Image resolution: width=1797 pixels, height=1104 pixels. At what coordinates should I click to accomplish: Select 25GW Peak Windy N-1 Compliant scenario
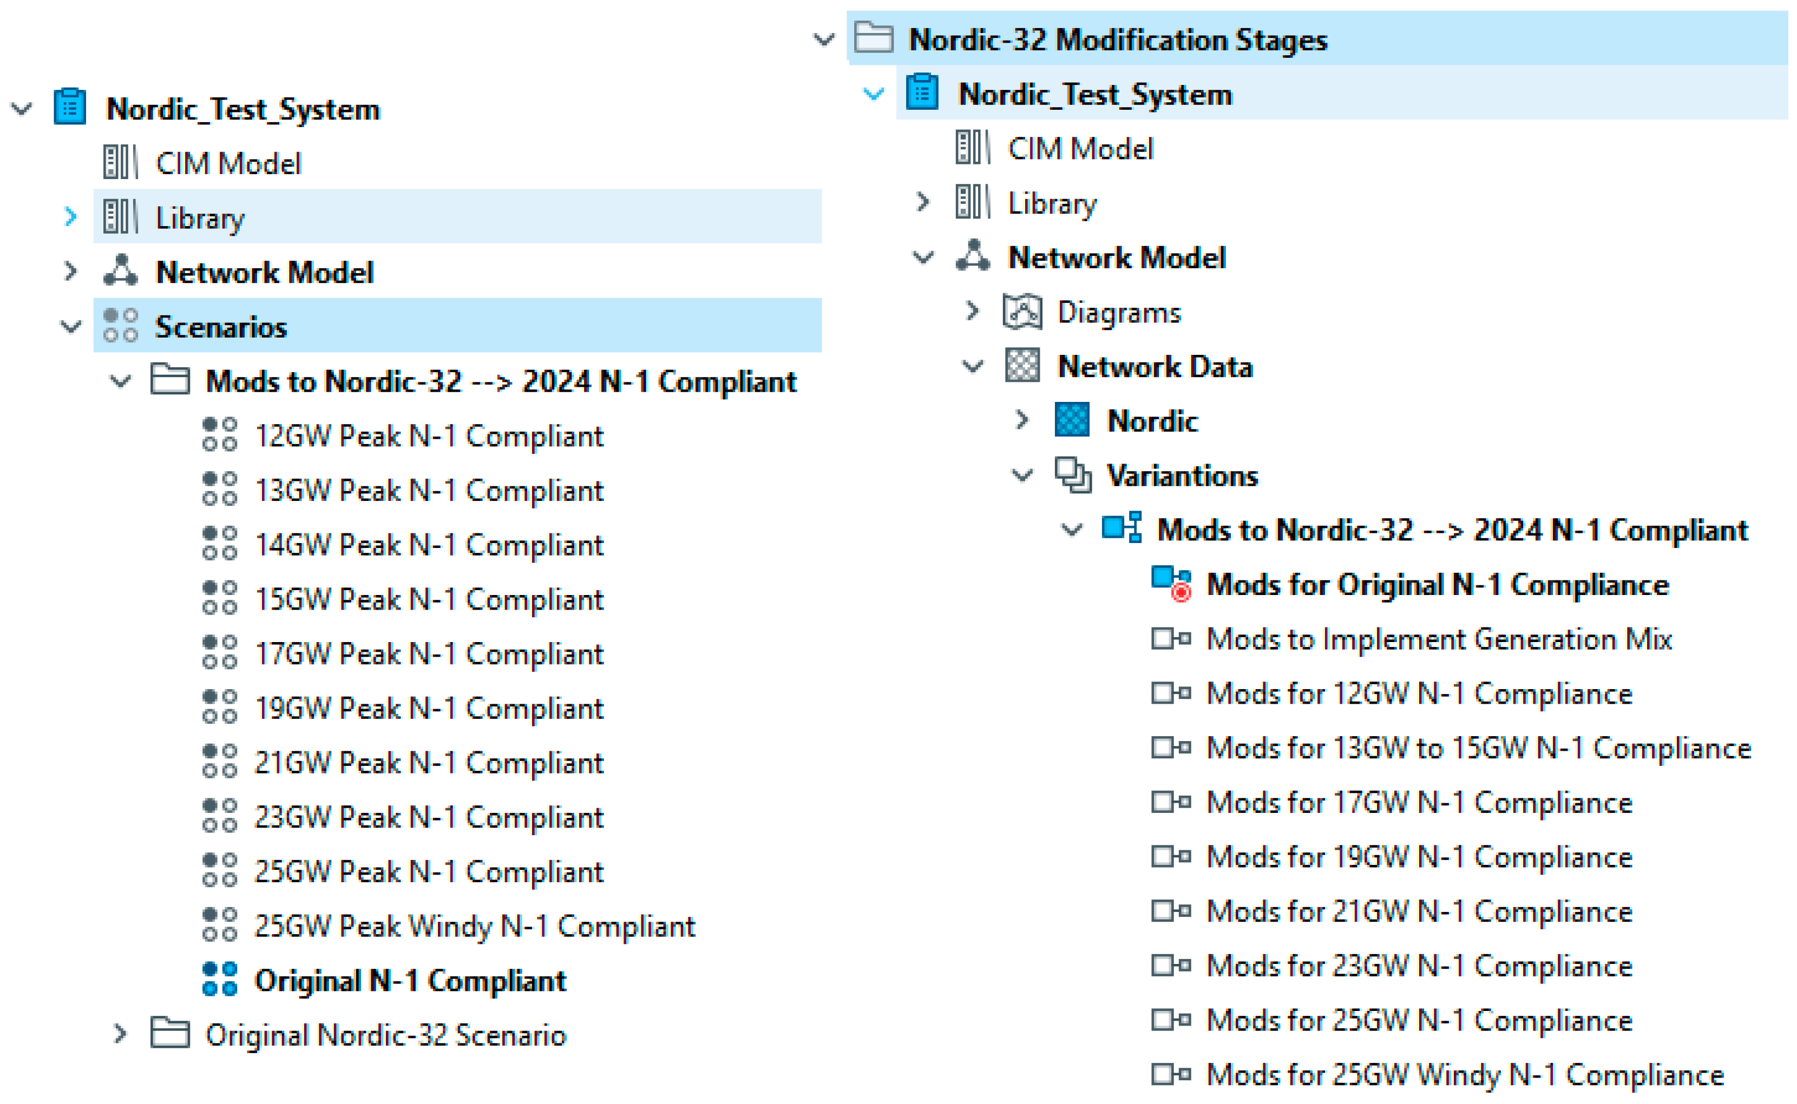(x=475, y=926)
